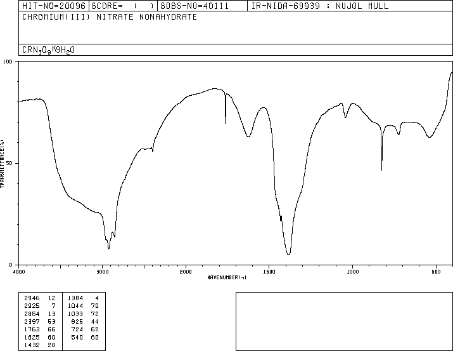Click the broad dip near 540 wavenumber
453x351 pixels.
point(430,137)
